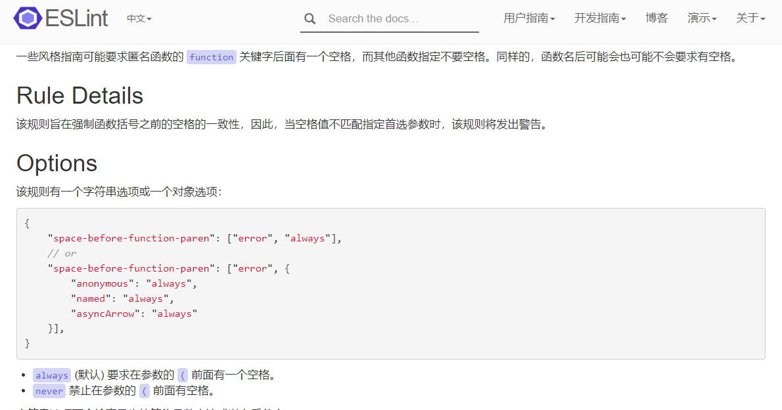Click the ESLint brand name text
782x410 pixels.
76,18
